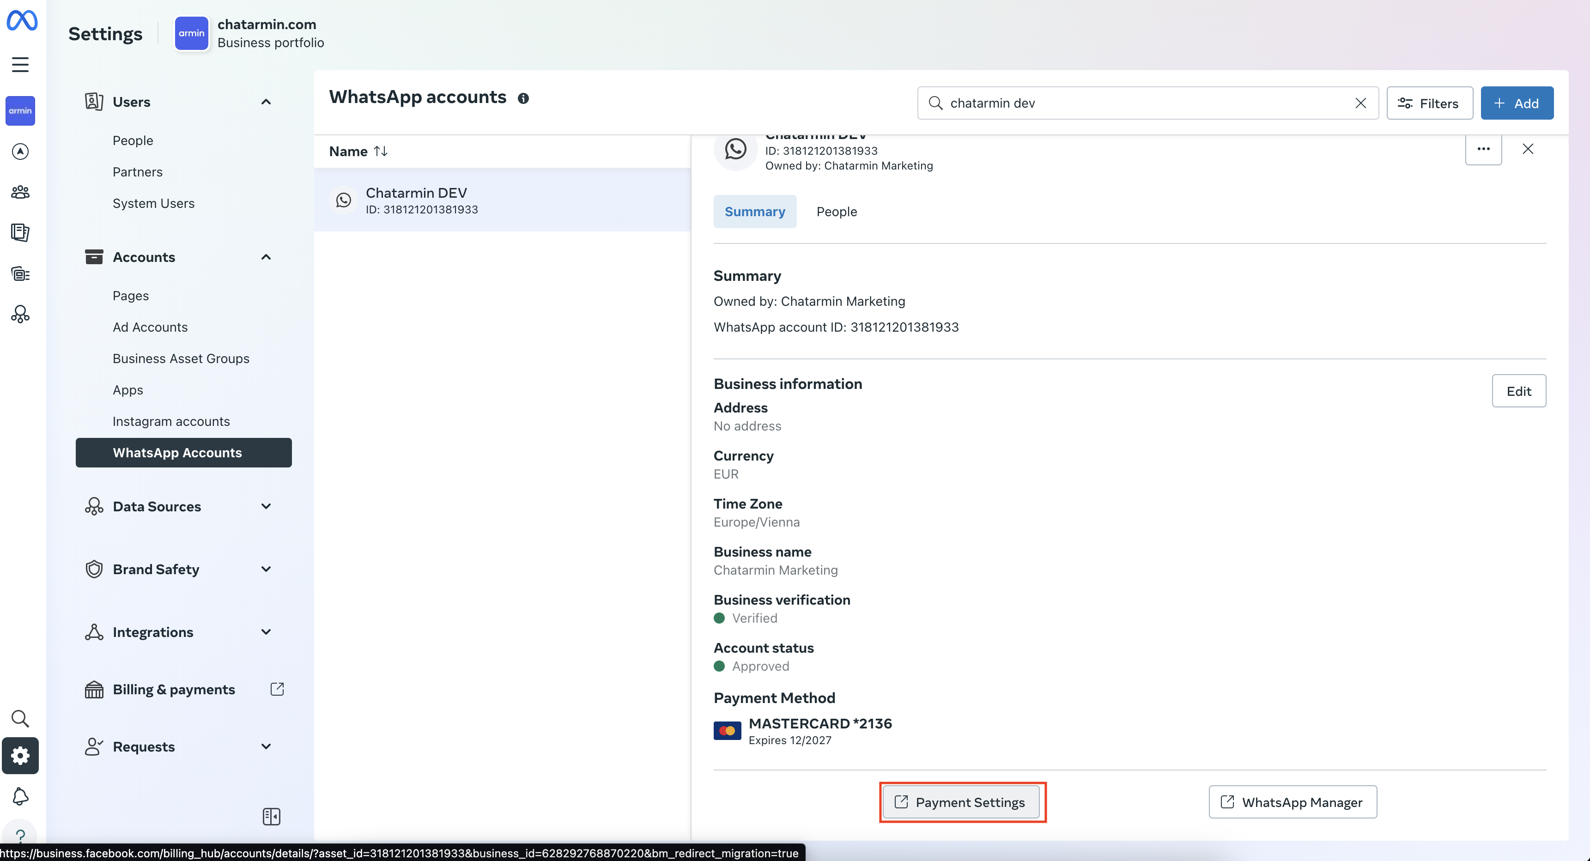Open the search magnifier in left rail
The image size is (1590, 861).
point(20,718)
